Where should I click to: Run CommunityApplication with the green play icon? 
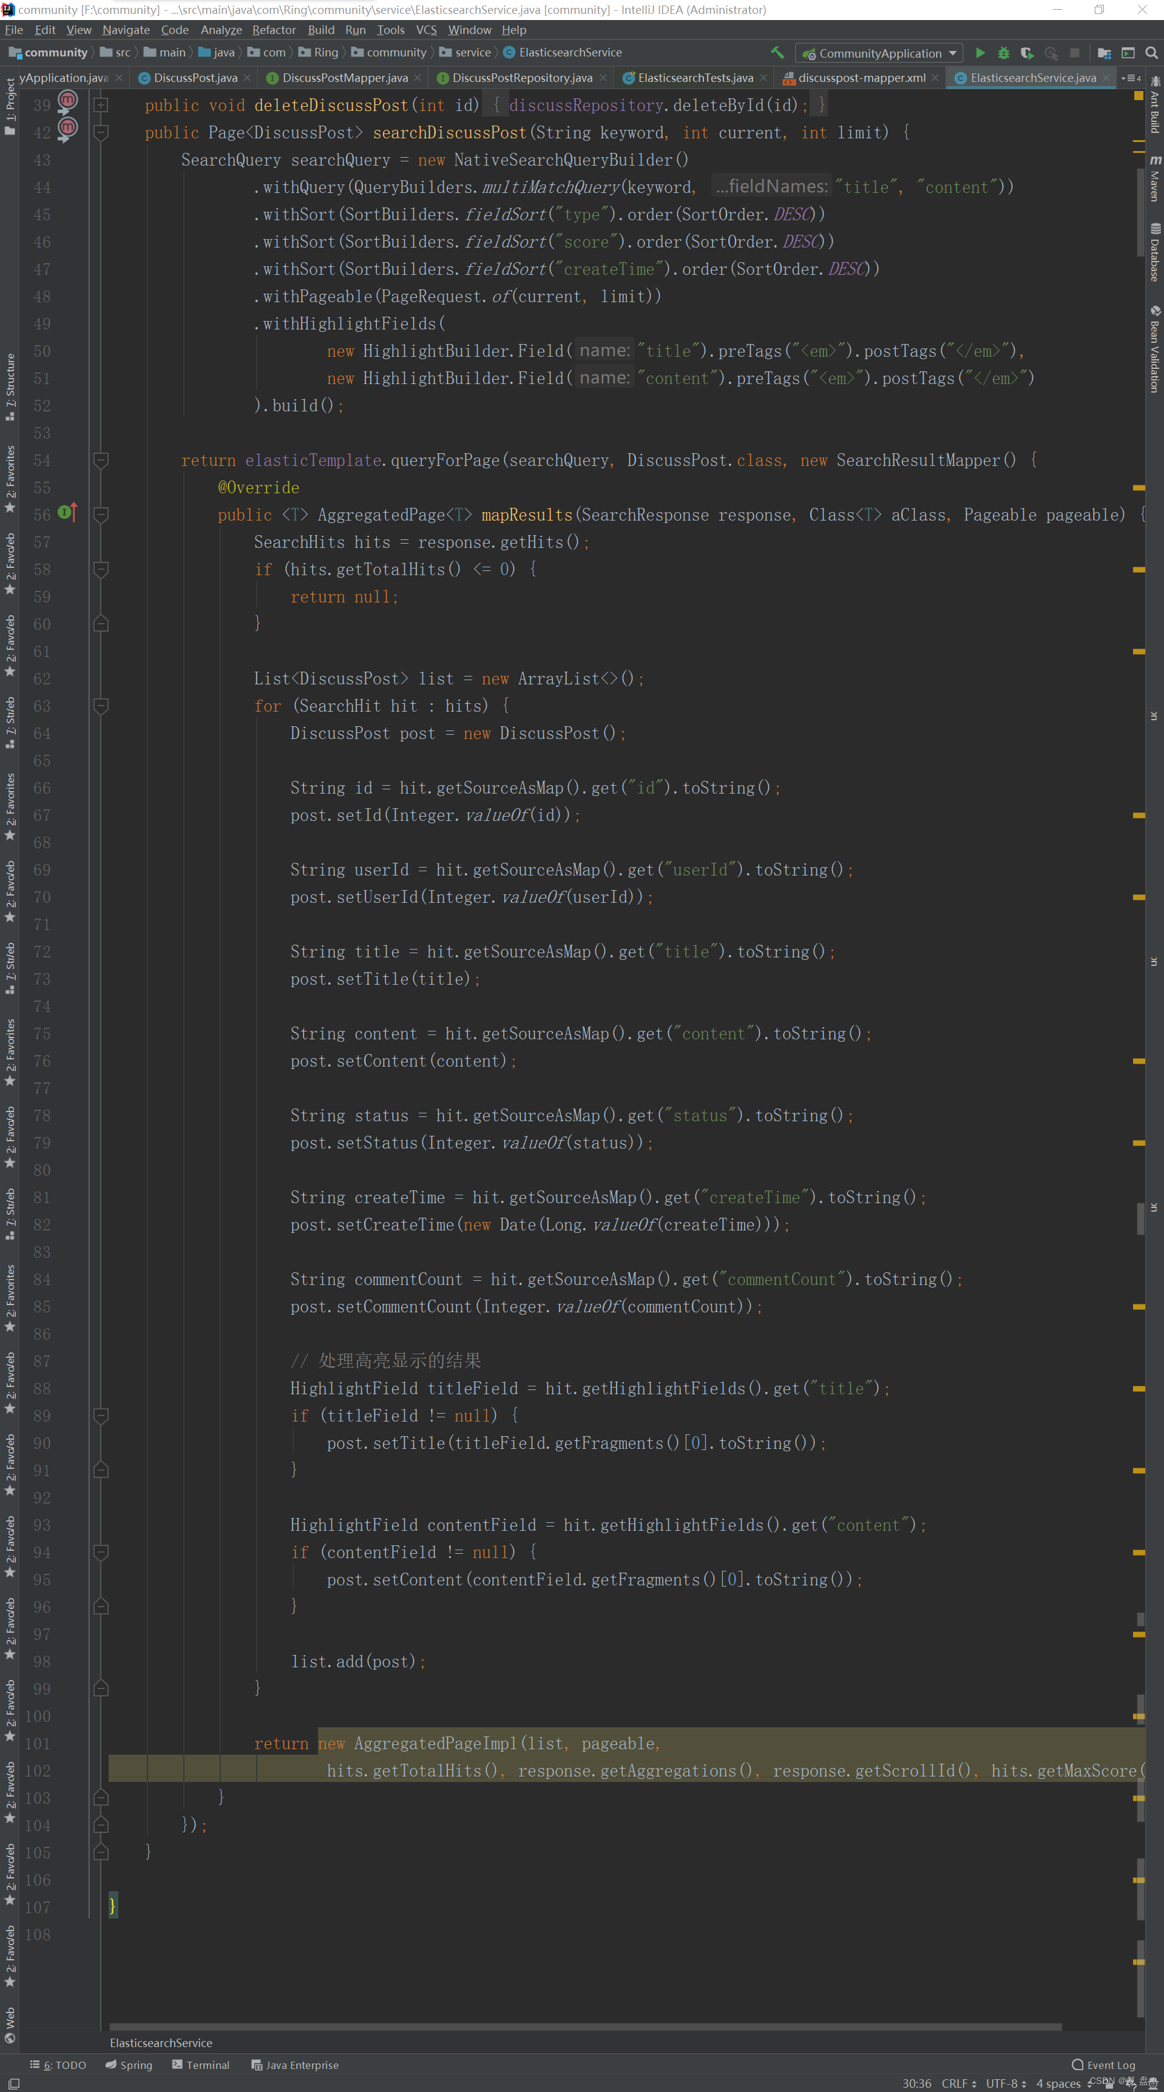point(981,53)
